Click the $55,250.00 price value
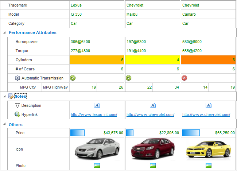 point(225,133)
